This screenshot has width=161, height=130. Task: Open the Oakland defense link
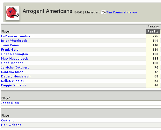(x=8, y=120)
